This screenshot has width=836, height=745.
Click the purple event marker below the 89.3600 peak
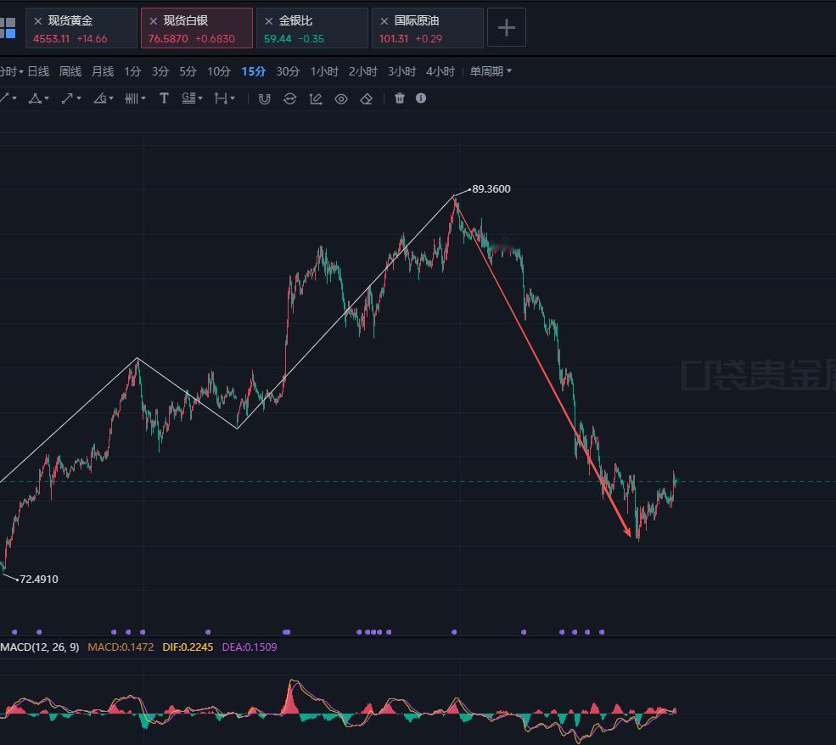coord(454,632)
